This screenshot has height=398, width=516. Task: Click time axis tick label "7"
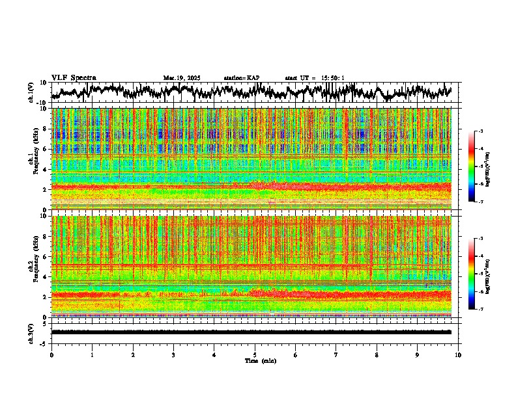click(336, 355)
